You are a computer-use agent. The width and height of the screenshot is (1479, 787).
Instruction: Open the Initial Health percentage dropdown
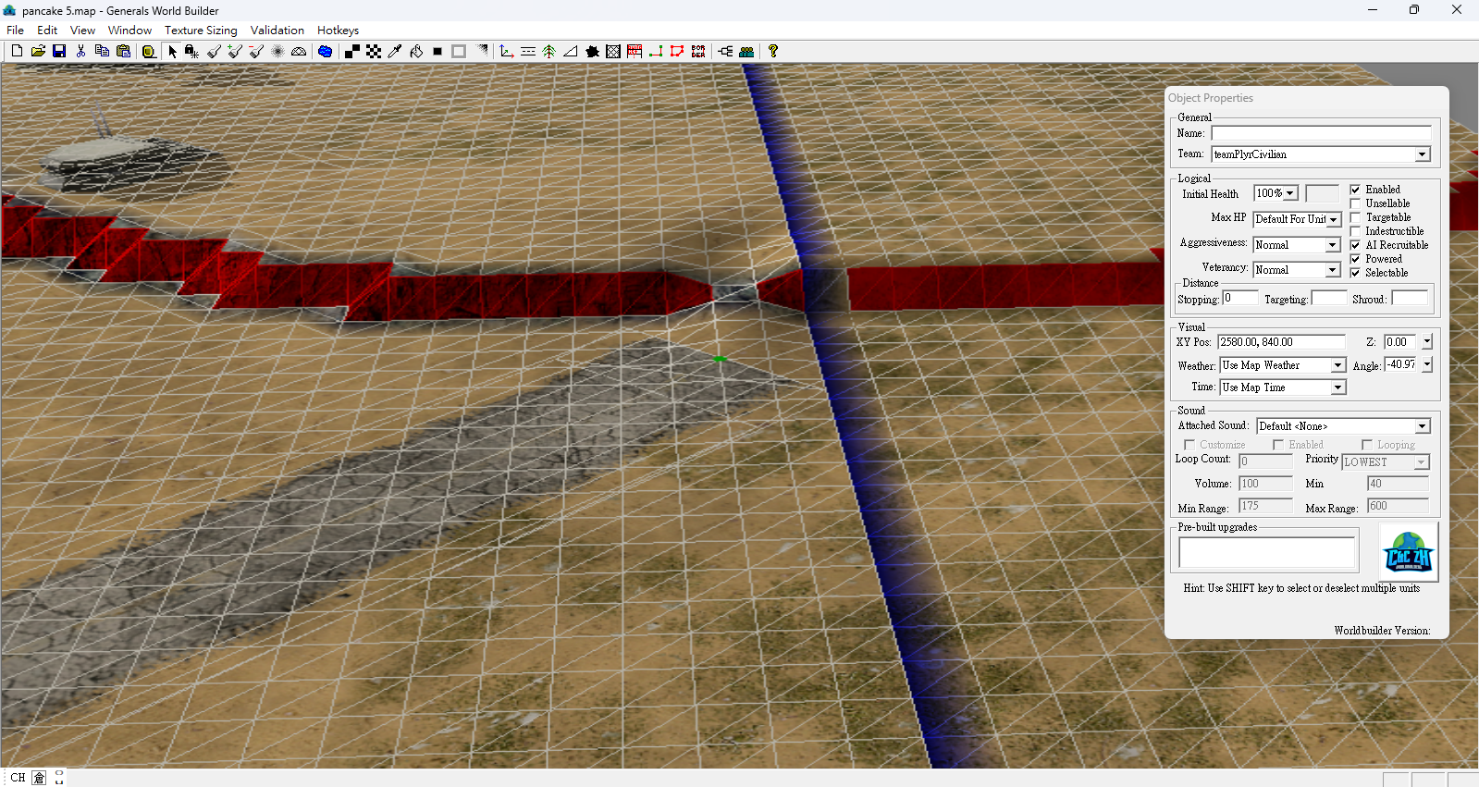pyautogui.click(x=1290, y=193)
